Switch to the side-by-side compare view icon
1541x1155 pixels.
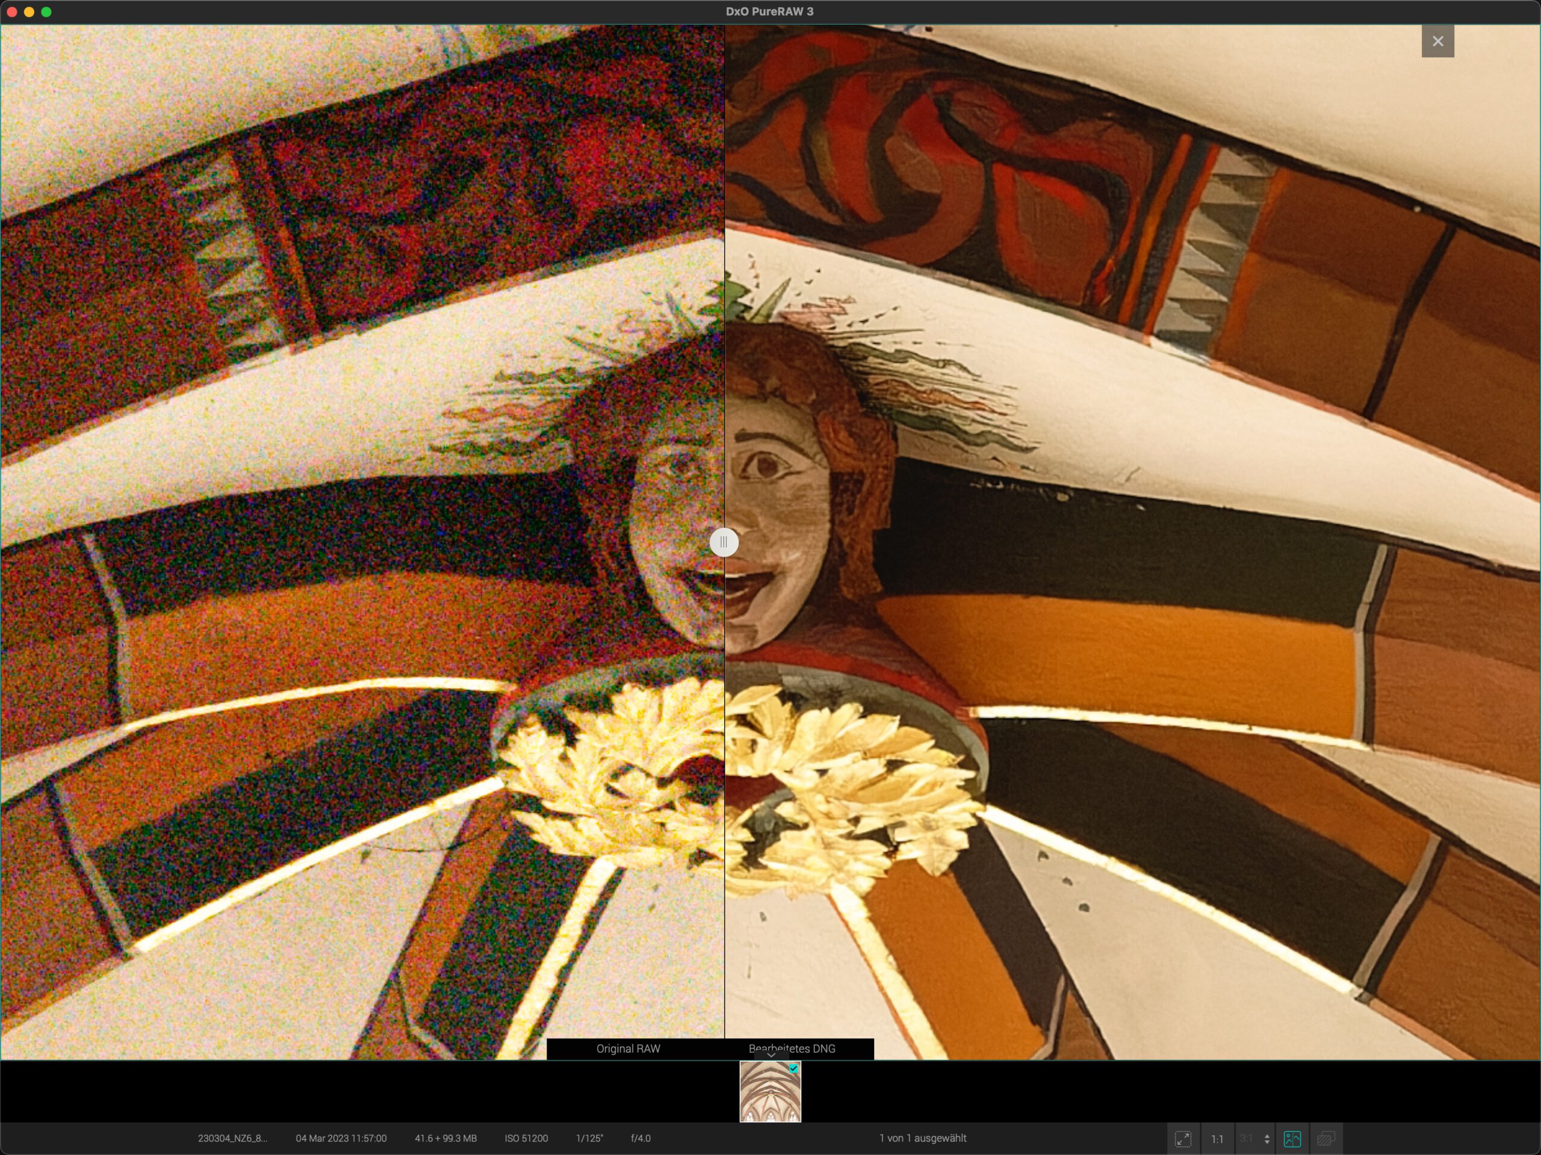click(x=1326, y=1139)
